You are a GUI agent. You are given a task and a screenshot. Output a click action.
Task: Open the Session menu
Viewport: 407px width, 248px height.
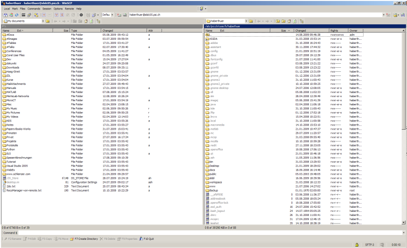click(47, 9)
